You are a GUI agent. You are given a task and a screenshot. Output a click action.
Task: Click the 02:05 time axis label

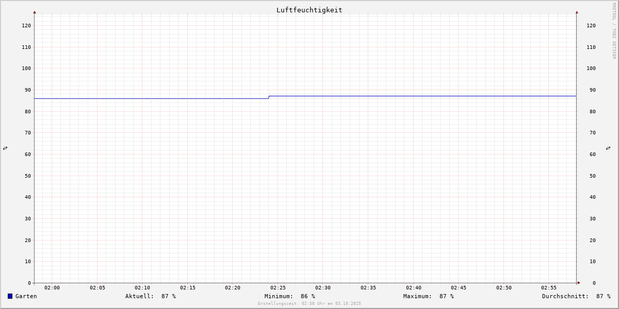click(x=97, y=288)
